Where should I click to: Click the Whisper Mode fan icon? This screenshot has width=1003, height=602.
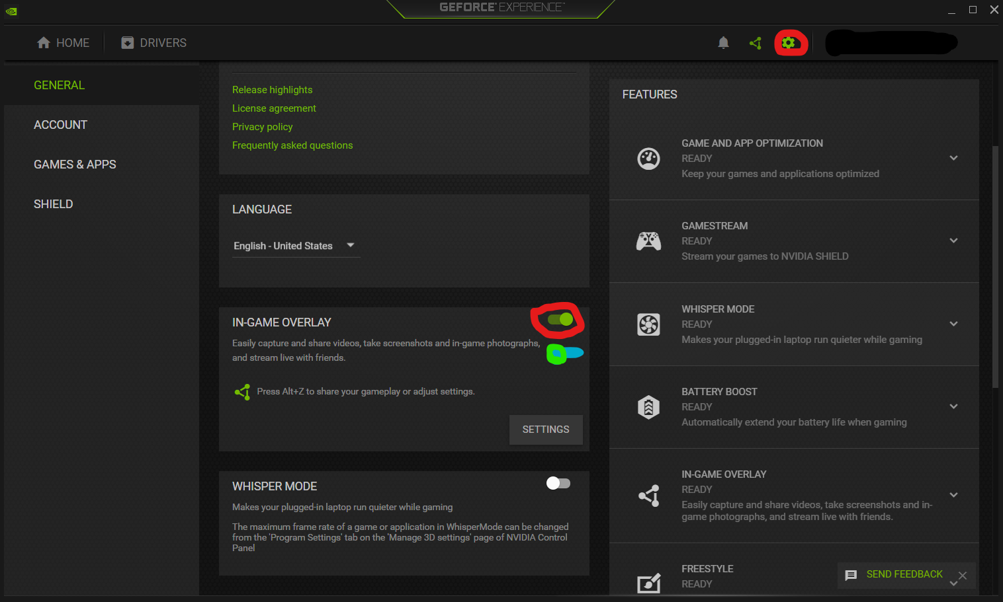point(648,324)
